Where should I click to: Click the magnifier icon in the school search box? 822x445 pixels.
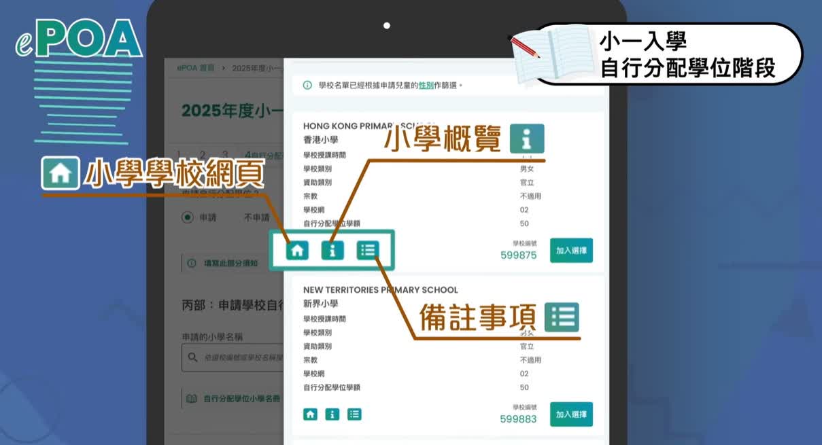[192, 357]
